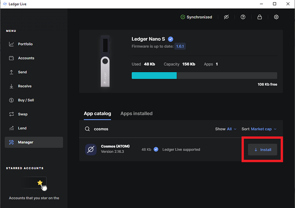
Task: Click the Lend bars icon
Action: click(x=11, y=128)
